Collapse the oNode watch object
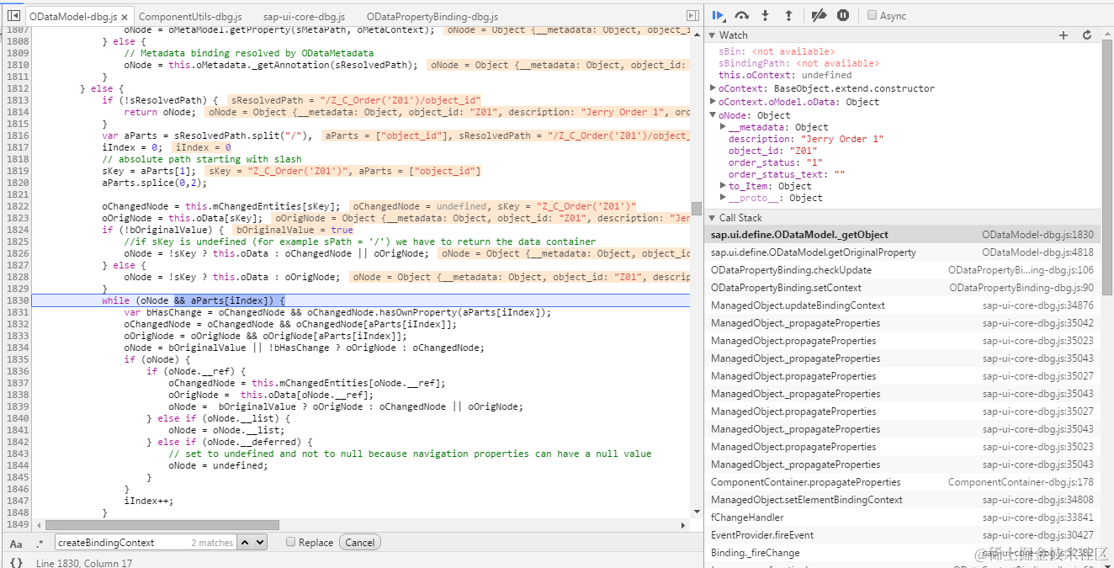The width and height of the screenshot is (1114, 568). (x=713, y=115)
